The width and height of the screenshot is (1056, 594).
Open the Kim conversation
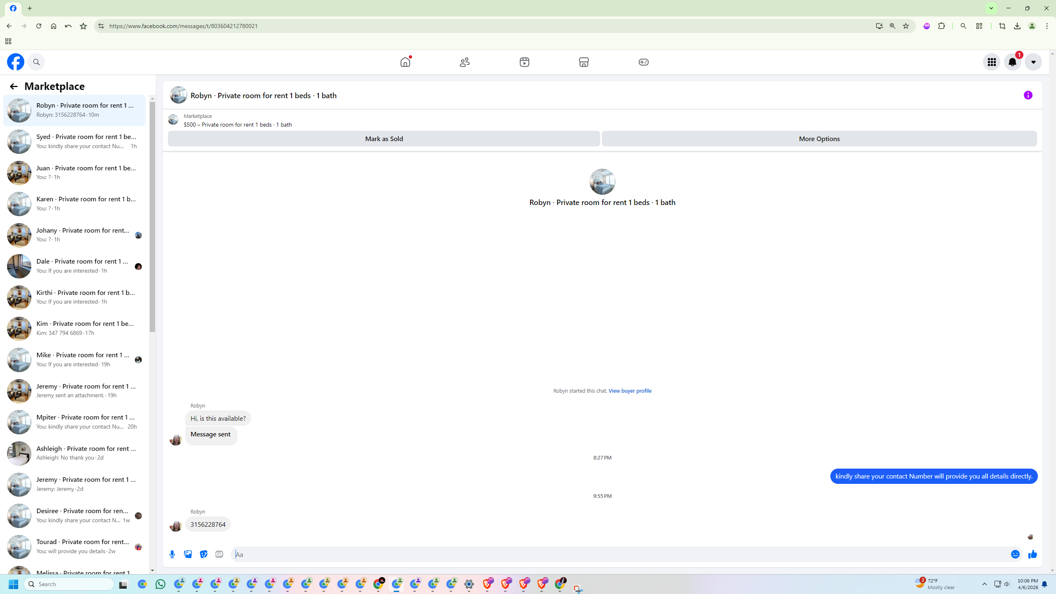point(74,328)
